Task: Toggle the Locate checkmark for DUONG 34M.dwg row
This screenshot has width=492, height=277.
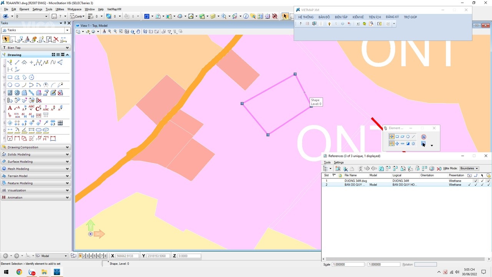Action: coord(482,180)
